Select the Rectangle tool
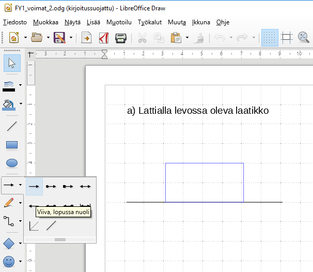Viewport: 313px width, 272px height. coord(12,145)
